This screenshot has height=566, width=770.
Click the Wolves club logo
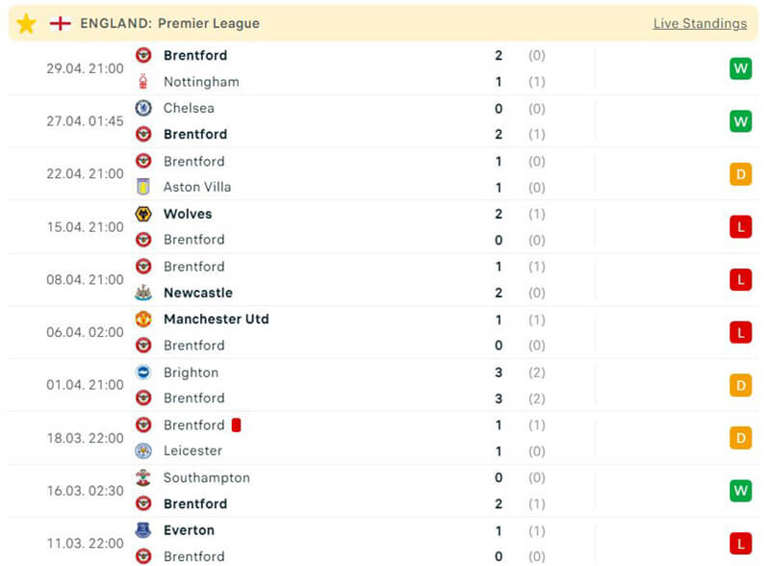tap(143, 214)
